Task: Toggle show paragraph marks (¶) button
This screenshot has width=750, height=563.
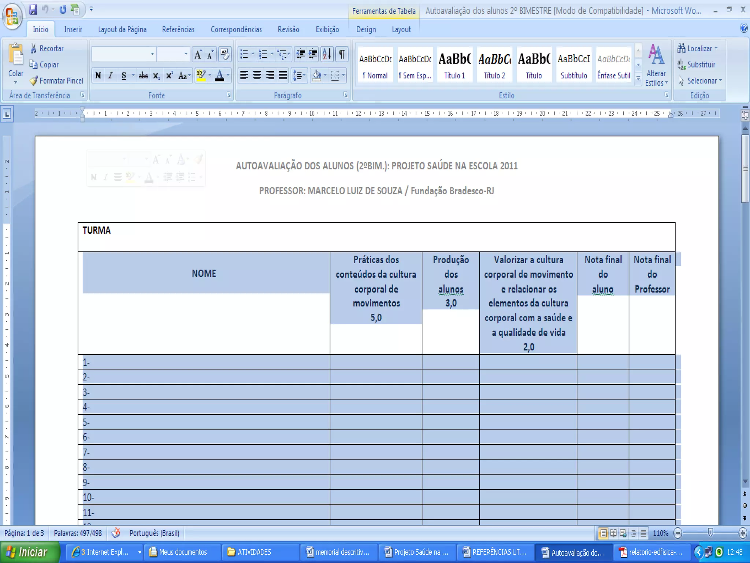Action: point(342,55)
